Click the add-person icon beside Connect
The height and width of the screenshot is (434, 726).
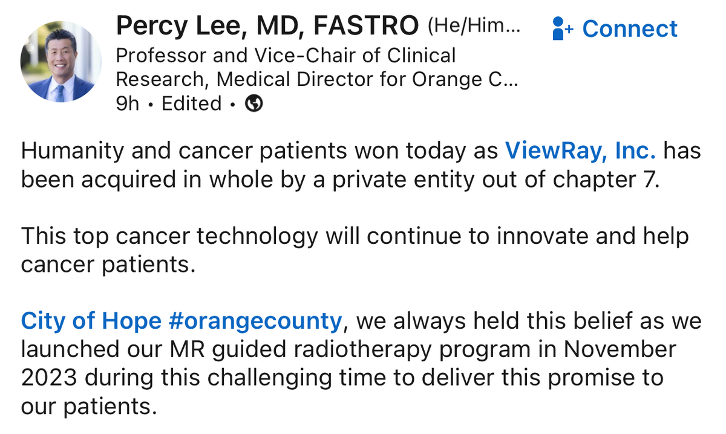(x=563, y=28)
